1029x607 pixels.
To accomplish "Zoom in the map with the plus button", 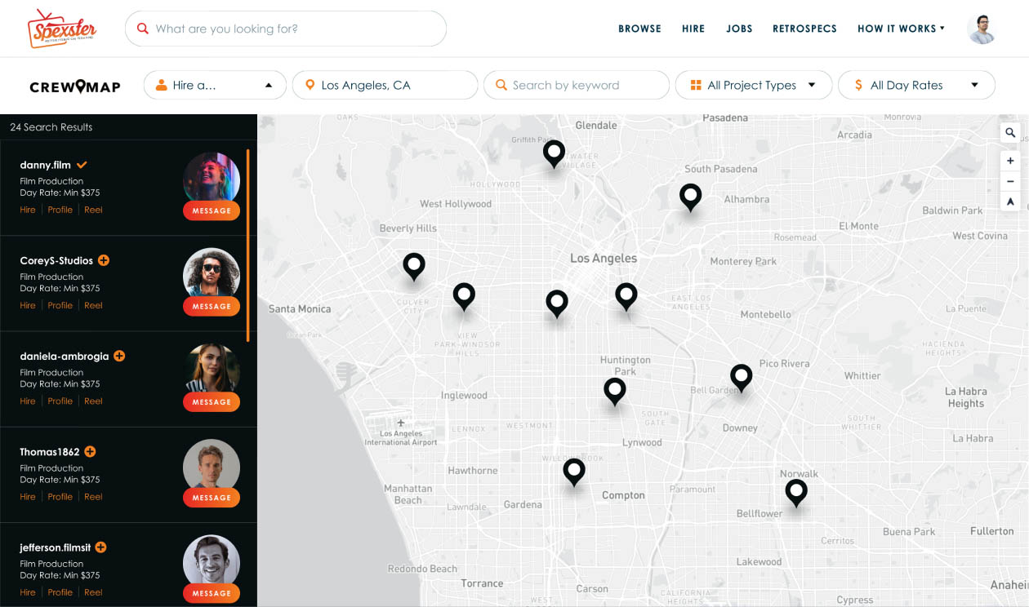I will point(1010,161).
